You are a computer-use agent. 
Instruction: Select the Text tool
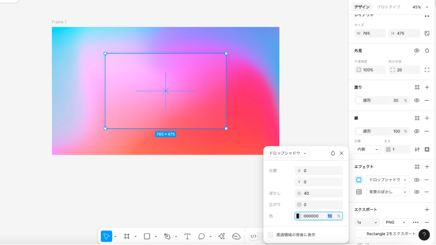click(x=187, y=236)
